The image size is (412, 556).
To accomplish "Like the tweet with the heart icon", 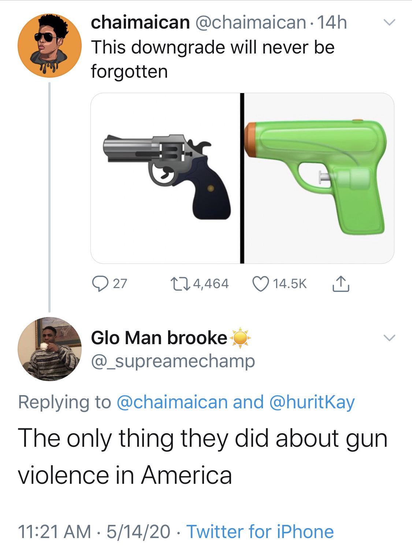I will click(260, 283).
